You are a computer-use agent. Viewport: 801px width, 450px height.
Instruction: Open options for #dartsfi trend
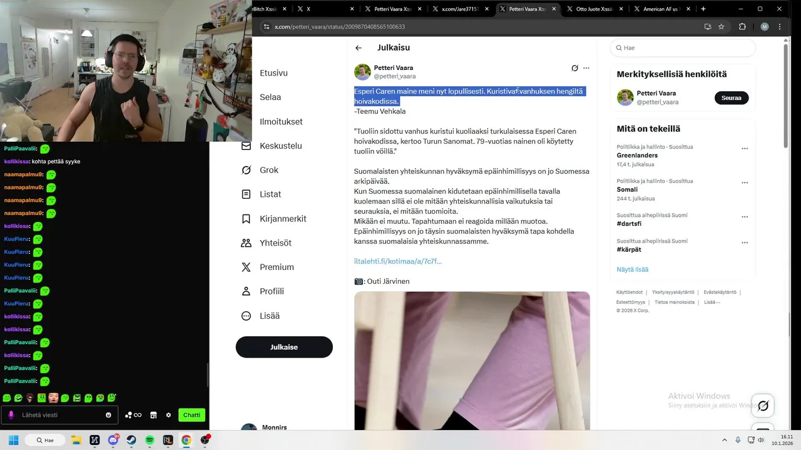coord(745,217)
